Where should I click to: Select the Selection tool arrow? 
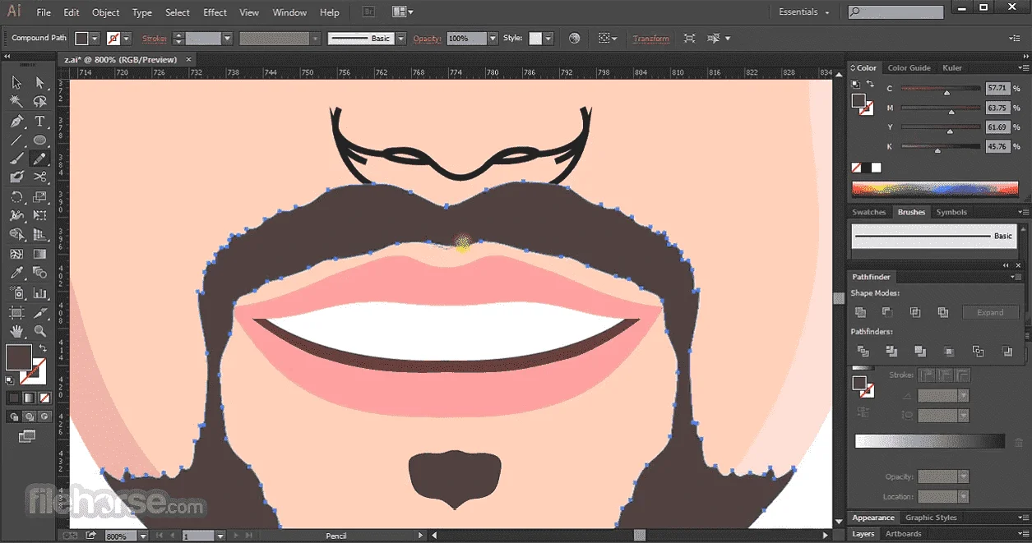point(16,82)
